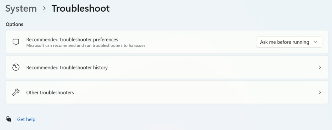Viewport: 332px width, 130px height.
Task: Click 'Recommended troubleshooter preferences' title text
Action: coord(72,40)
